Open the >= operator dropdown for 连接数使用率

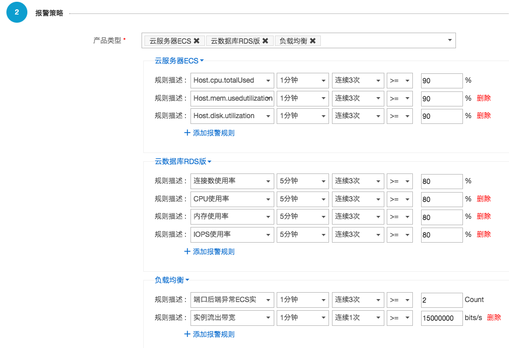(x=400, y=181)
